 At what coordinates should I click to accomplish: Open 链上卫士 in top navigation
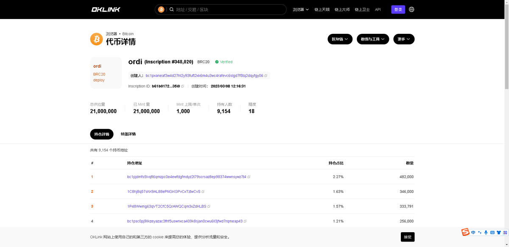click(362, 9)
